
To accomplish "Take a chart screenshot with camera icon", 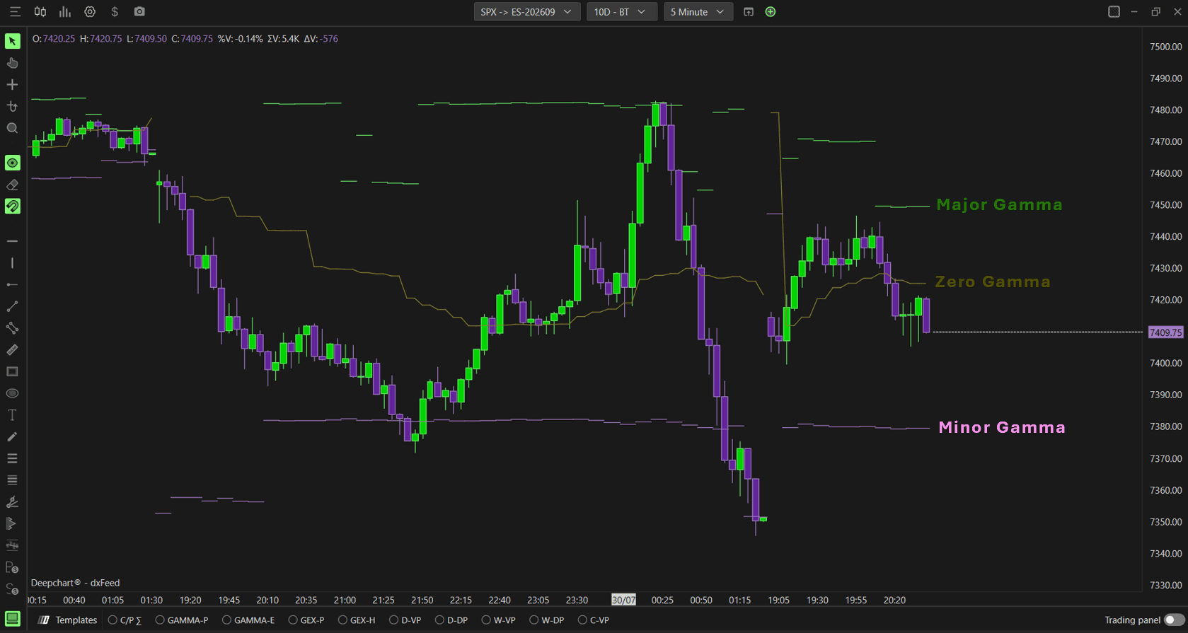I will [x=139, y=12].
